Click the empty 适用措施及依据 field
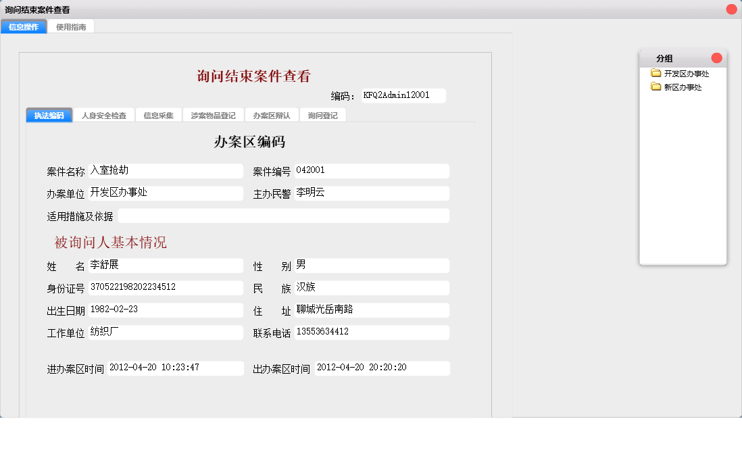The height and width of the screenshot is (471, 742). coord(284,215)
